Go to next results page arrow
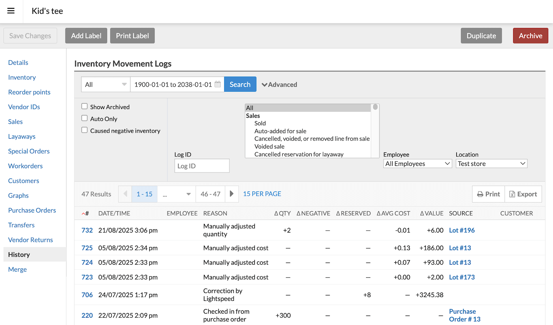Screen dimensions: 553x325 (232, 194)
